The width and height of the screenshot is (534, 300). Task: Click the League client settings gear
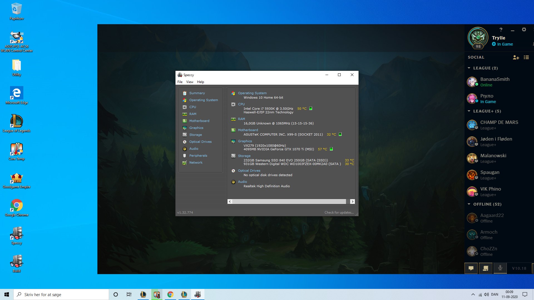pyautogui.click(x=524, y=29)
